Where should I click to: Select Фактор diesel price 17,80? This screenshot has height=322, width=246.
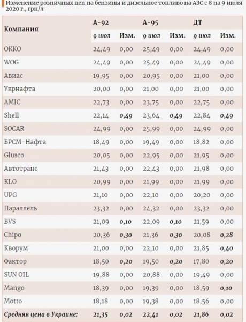click(201, 261)
